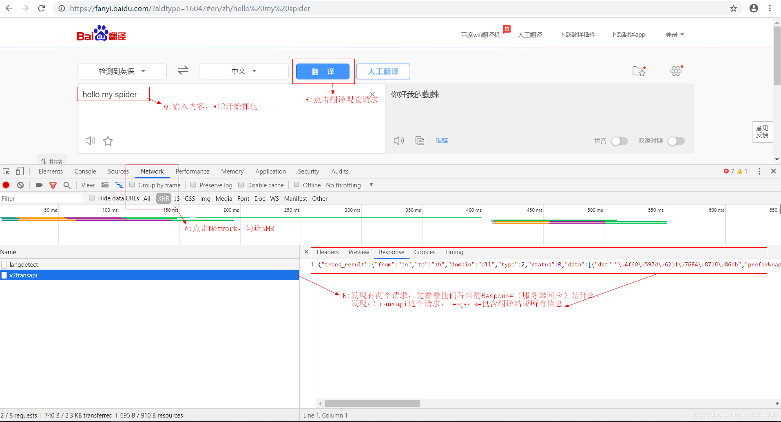Open source language dropdown 检测到英语
Viewport: 781px width, 422px height.
(x=122, y=71)
